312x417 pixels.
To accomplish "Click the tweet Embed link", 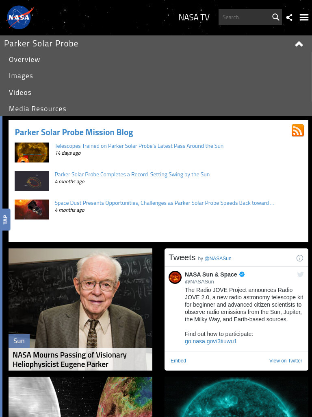I will coord(178,361).
